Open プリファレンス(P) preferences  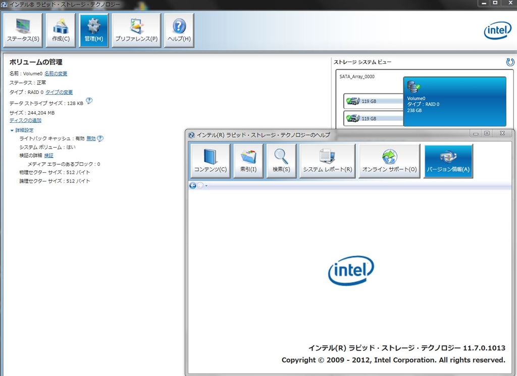point(136,30)
